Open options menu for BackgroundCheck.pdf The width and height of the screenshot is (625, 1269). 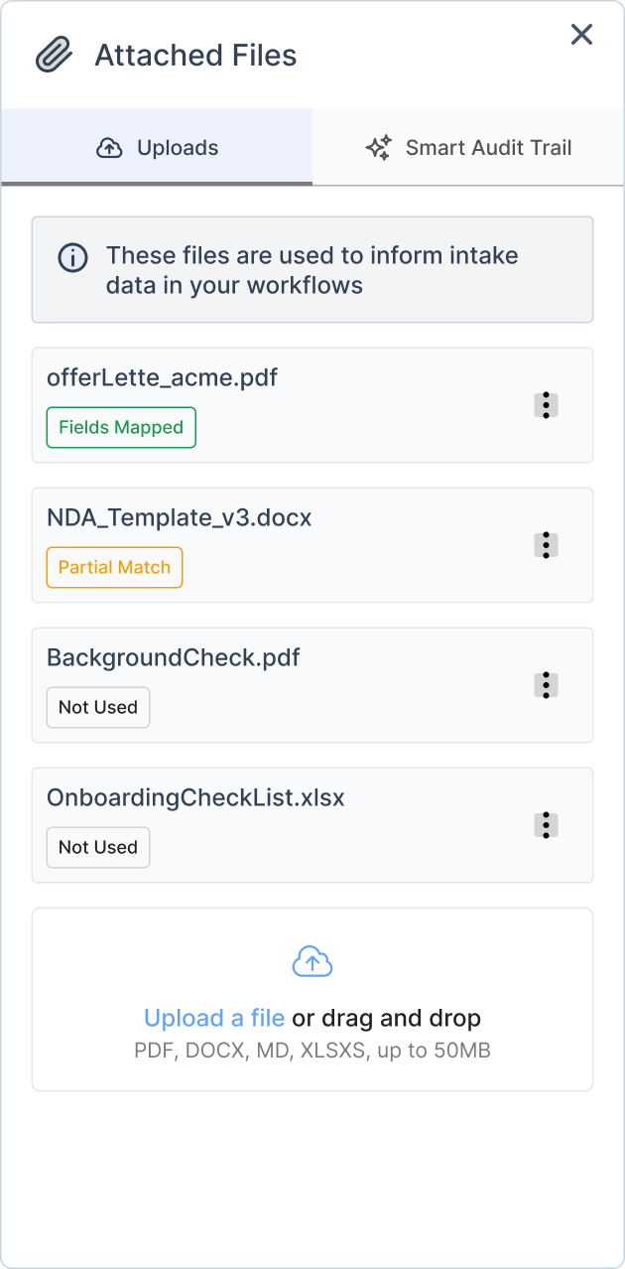[546, 685]
